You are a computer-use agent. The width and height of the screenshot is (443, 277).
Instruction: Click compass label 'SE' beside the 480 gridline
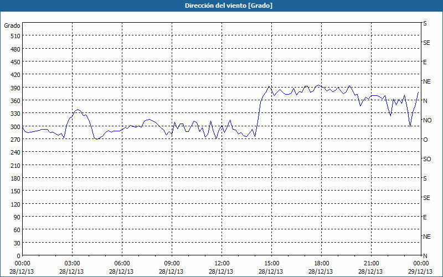(426, 43)
